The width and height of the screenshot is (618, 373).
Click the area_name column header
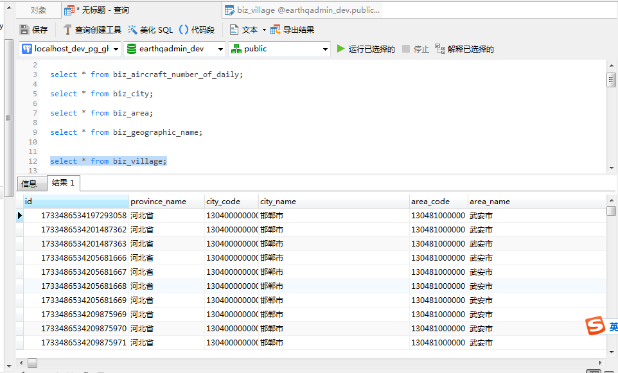point(537,202)
